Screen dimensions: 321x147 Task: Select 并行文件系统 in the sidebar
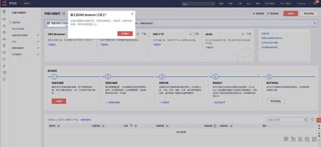pyautogui.click(x=18, y=29)
